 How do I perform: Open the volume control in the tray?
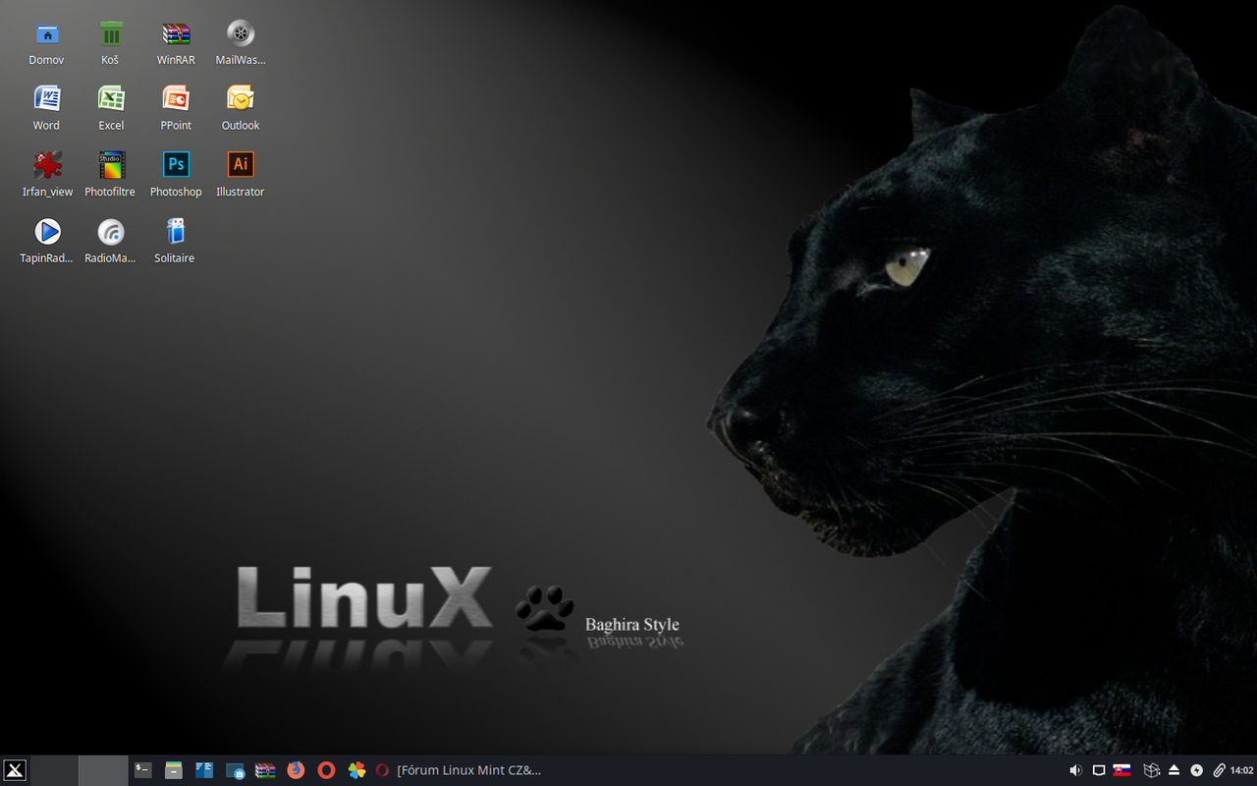[1075, 770]
